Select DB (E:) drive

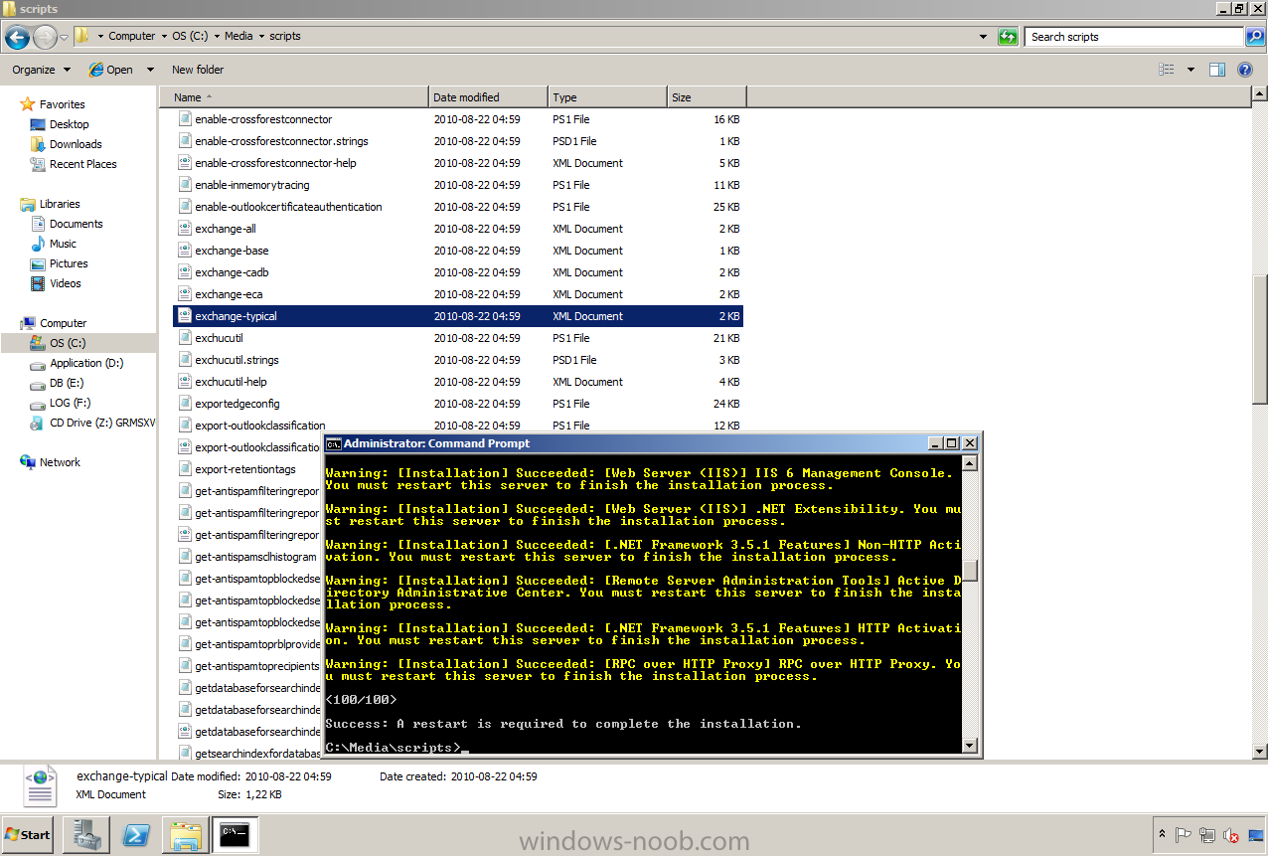[67, 383]
